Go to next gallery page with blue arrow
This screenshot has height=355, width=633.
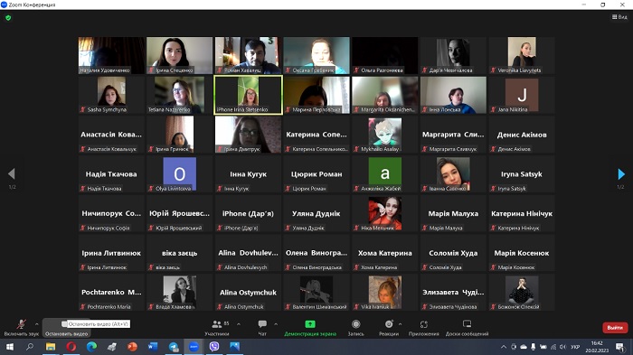point(621,173)
